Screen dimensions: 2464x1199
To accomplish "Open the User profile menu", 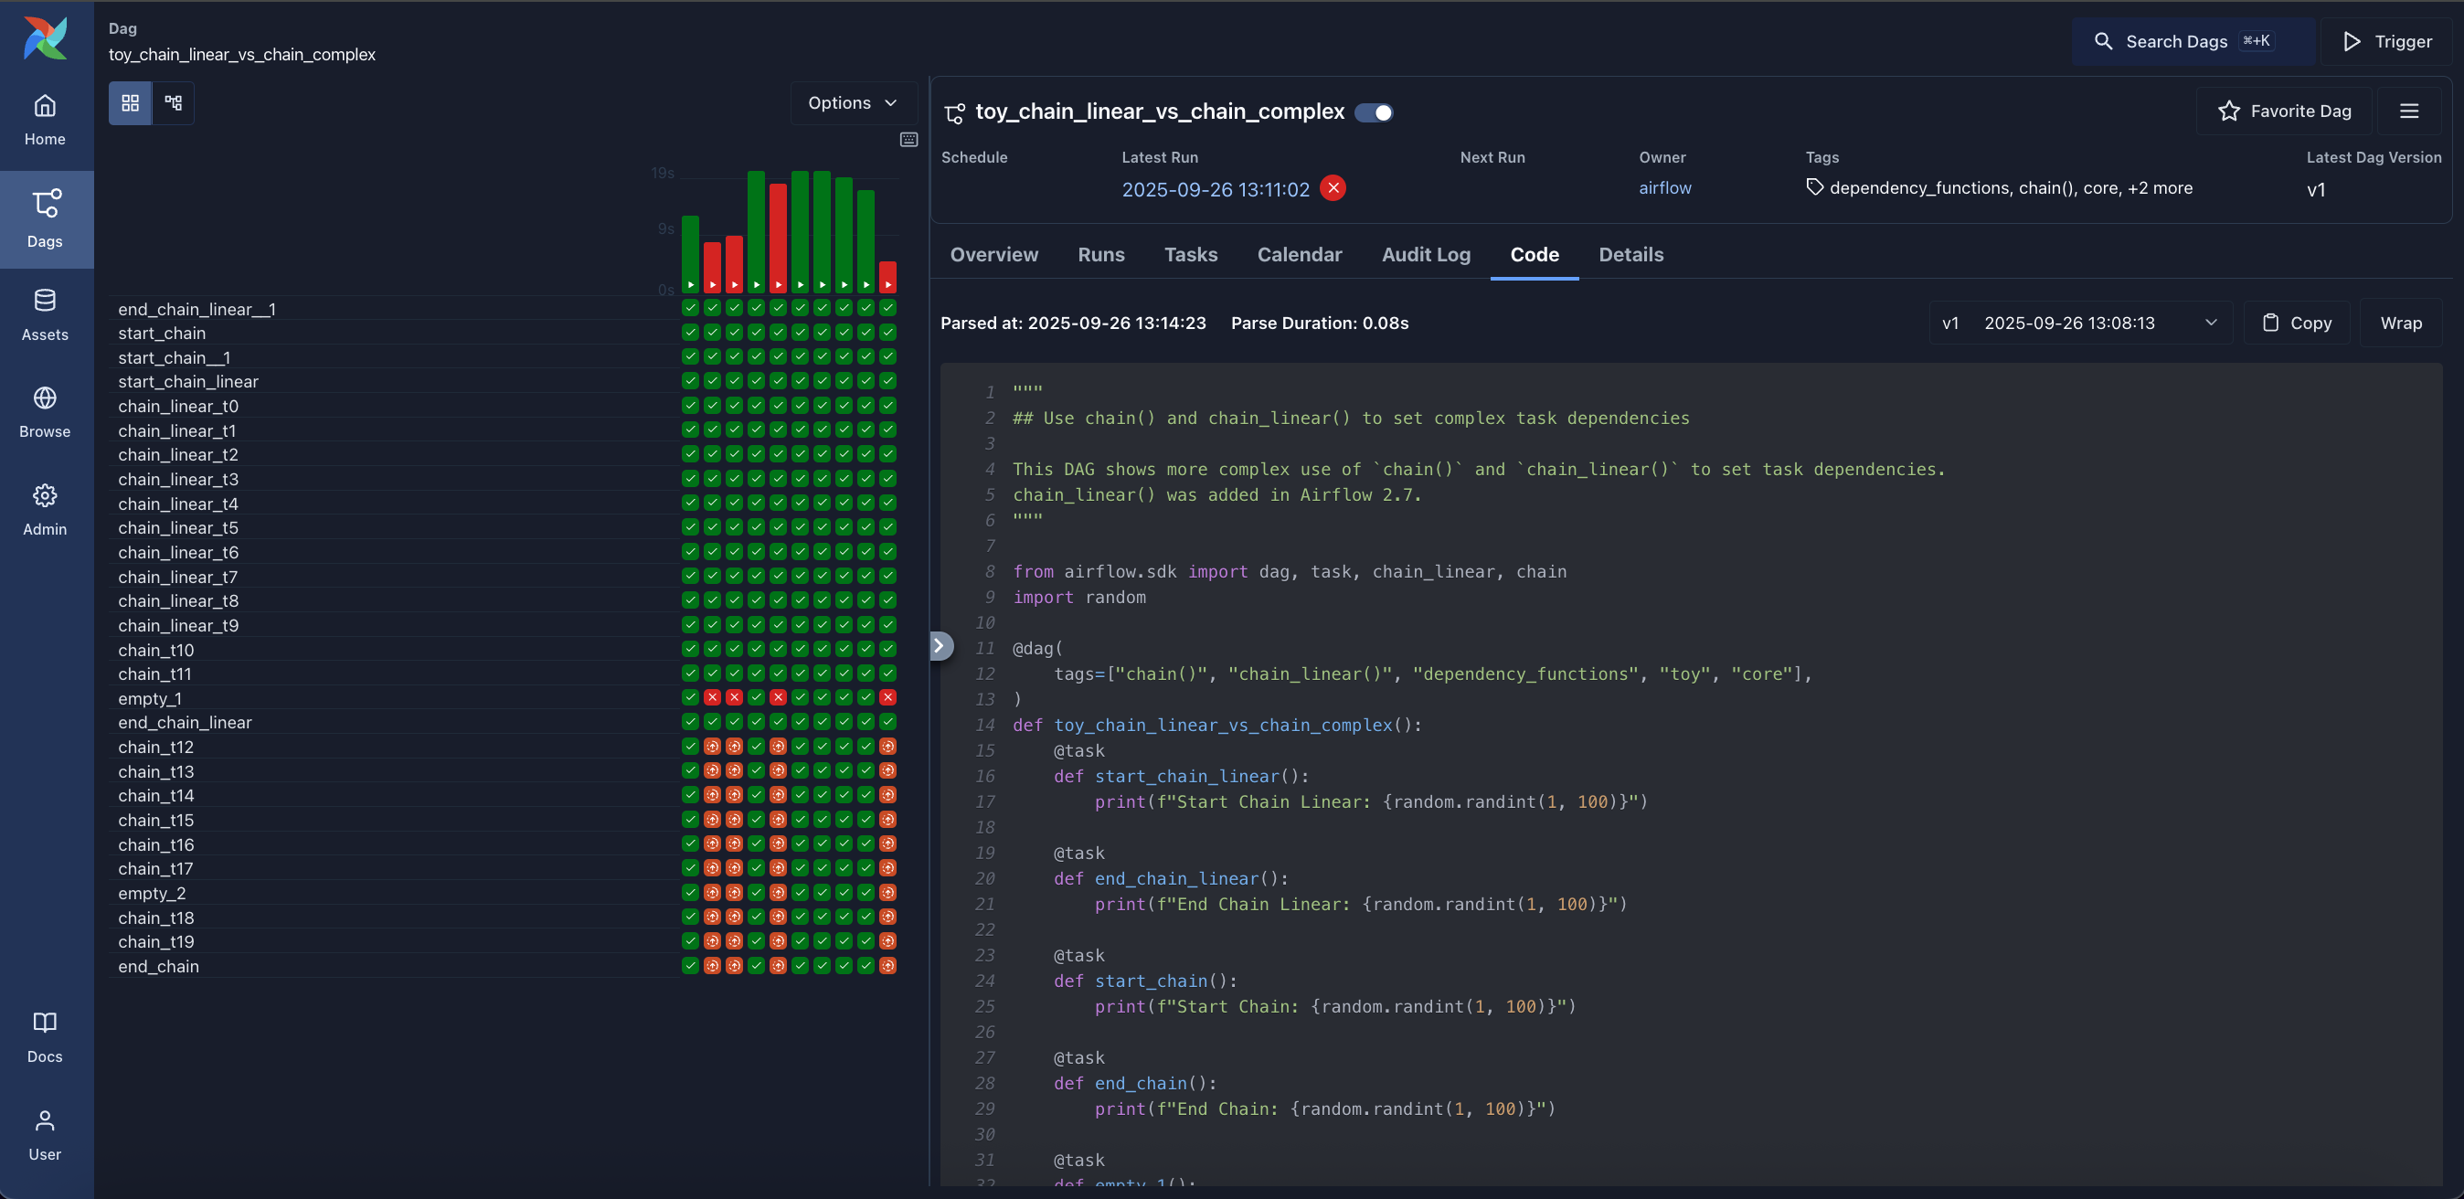I will pos(45,1134).
